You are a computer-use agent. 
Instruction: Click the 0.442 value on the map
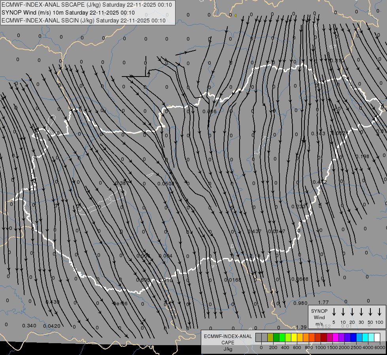[x=320, y=182]
